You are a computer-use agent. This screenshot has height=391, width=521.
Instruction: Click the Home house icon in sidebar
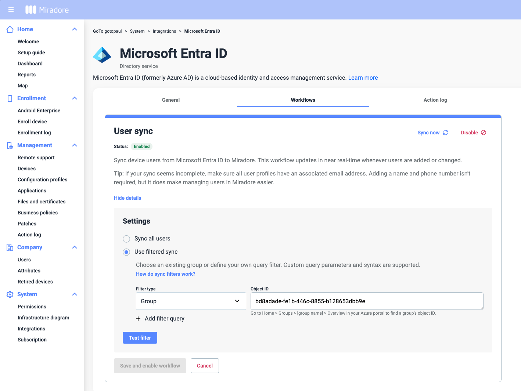point(10,29)
